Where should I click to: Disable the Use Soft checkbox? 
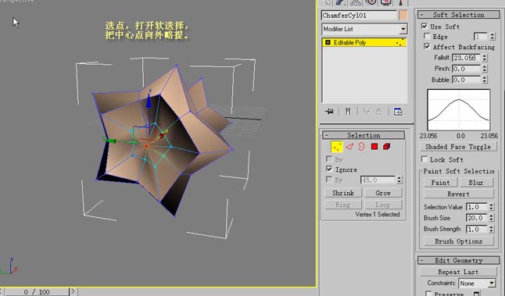coord(424,26)
